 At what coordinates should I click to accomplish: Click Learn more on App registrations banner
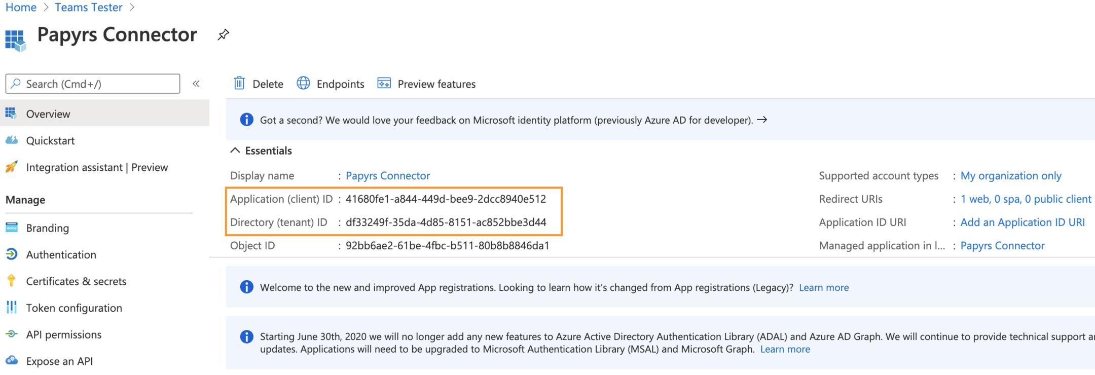(x=824, y=287)
